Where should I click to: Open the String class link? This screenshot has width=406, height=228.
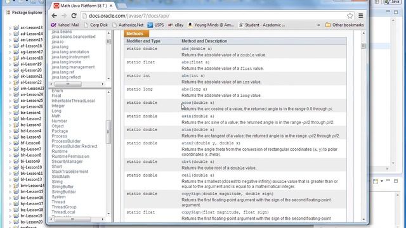pos(57,182)
